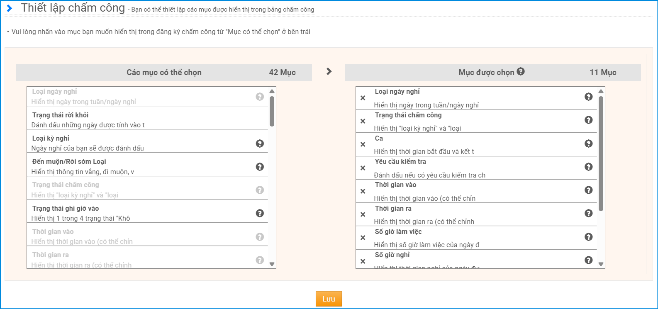Remove Số giờ làm việc from selected list
658x309 pixels.
[x=363, y=238]
